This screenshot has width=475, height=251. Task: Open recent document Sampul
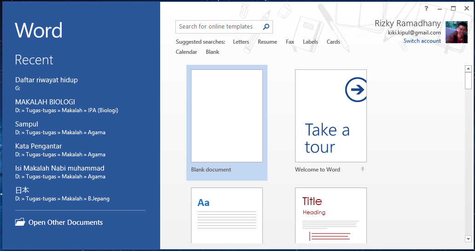60,128
